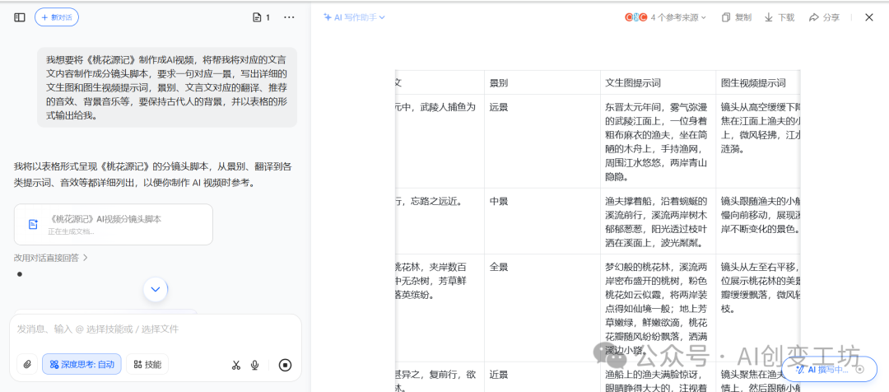Click the paperclip attachment icon
889x392 pixels.
(26, 364)
